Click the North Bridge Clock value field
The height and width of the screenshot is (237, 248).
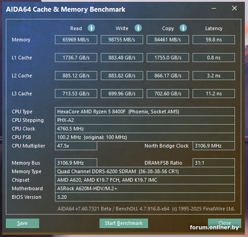tap(214, 146)
